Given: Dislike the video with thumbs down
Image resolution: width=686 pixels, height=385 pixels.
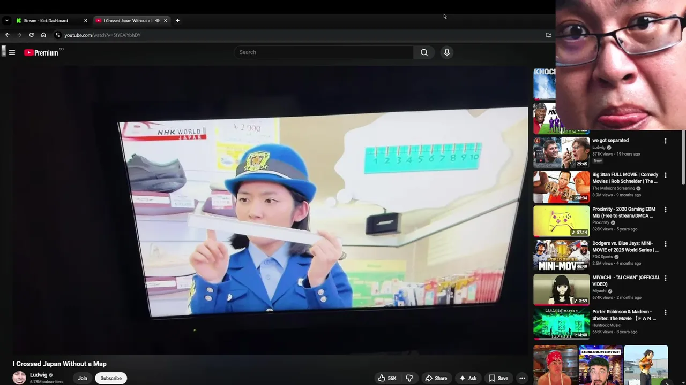Looking at the screenshot, I should coord(409,378).
